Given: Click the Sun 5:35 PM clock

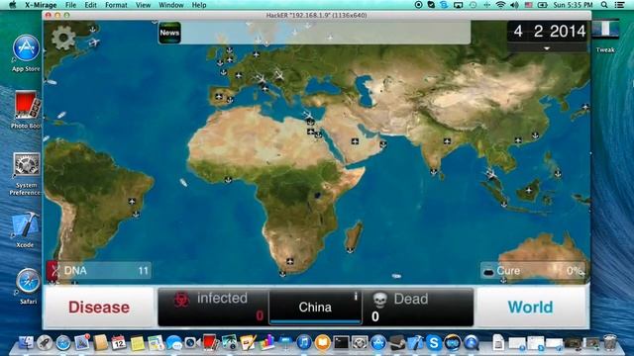Looking at the screenshot, I should point(573,5).
